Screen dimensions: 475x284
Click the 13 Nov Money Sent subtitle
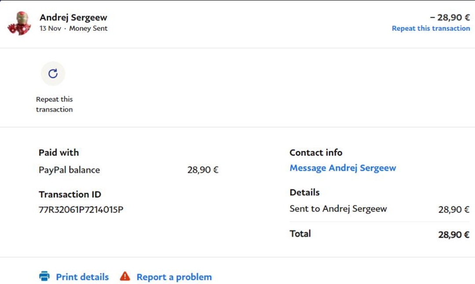[73, 29]
